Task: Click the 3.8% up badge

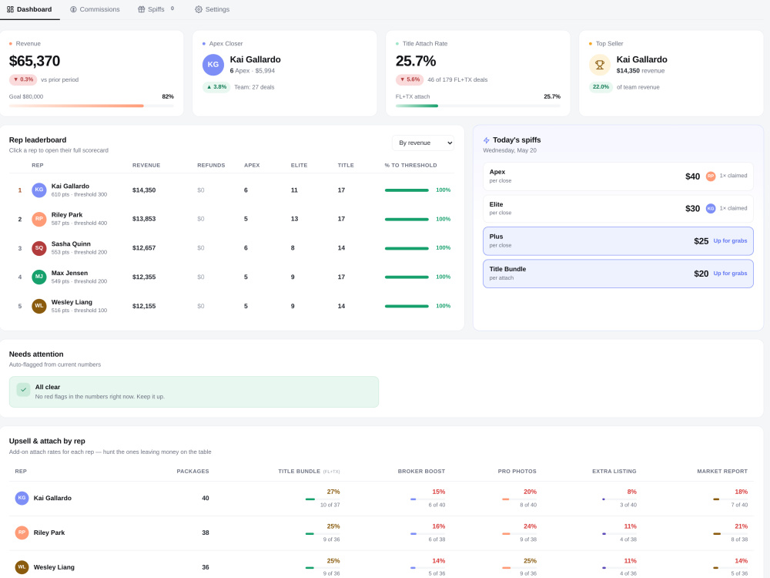Action: click(x=216, y=87)
